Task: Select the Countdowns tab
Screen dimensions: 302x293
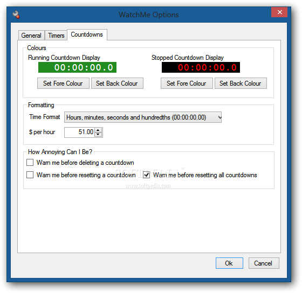Action: pos(87,34)
